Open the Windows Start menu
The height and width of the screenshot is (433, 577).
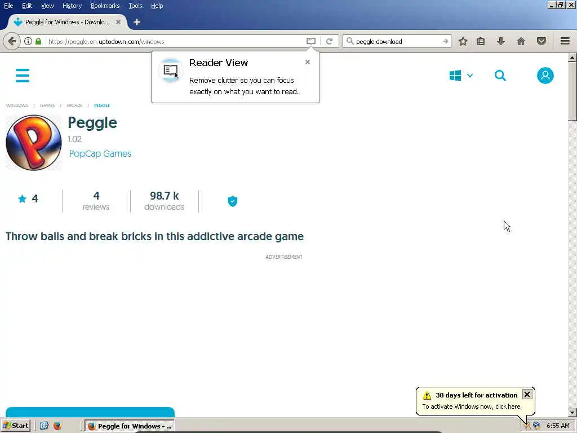15,426
